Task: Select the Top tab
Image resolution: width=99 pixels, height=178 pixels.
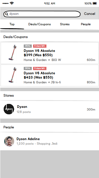Action: pos(12,24)
